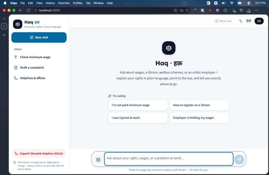Click the browser translate page icon

[181, 10]
